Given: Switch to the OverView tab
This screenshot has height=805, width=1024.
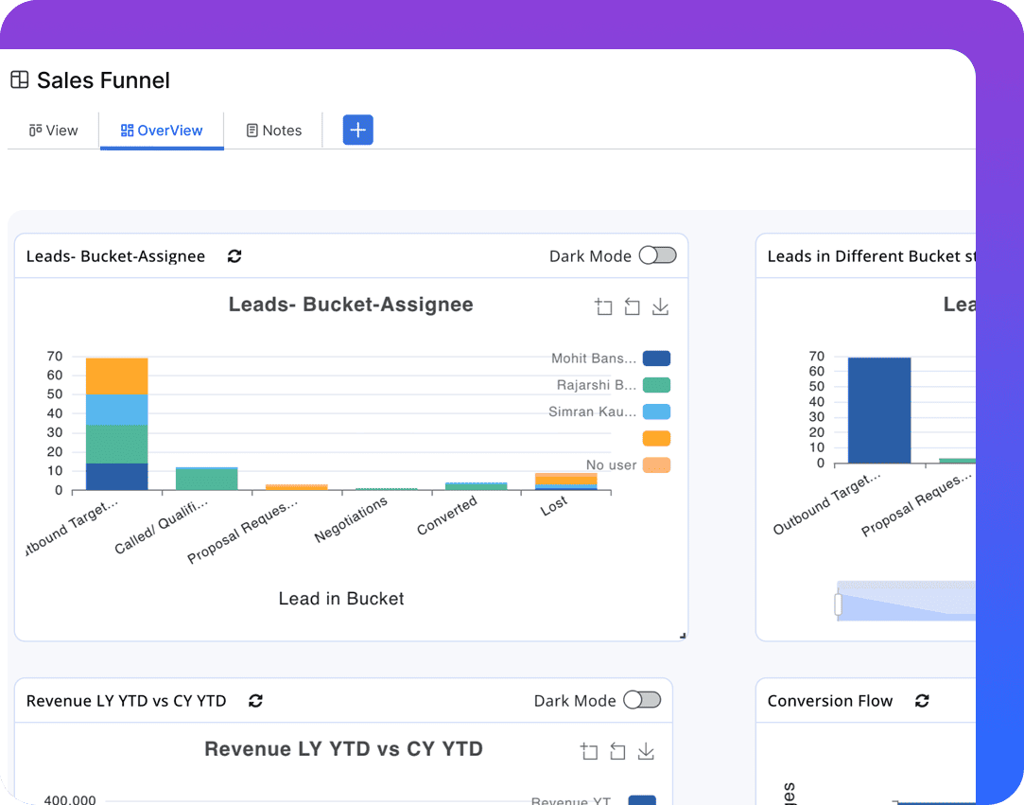Looking at the screenshot, I should click(162, 131).
